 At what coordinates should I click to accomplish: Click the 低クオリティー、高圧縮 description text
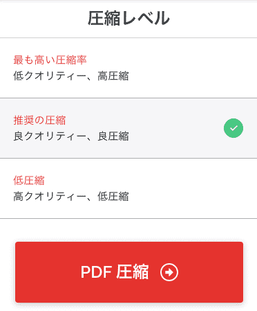pyautogui.click(x=71, y=76)
